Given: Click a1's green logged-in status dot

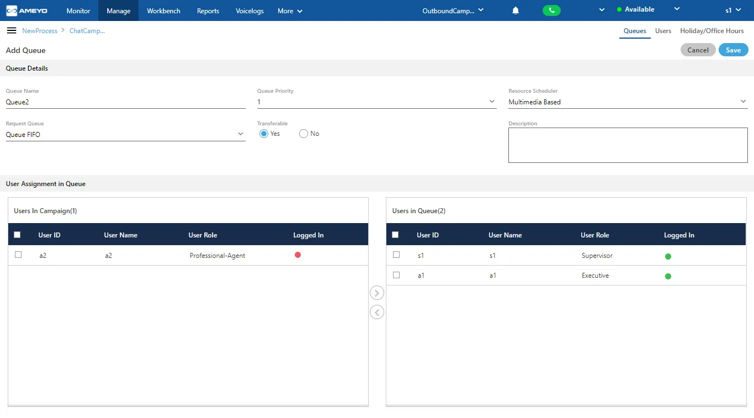Looking at the screenshot, I should pos(668,276).
